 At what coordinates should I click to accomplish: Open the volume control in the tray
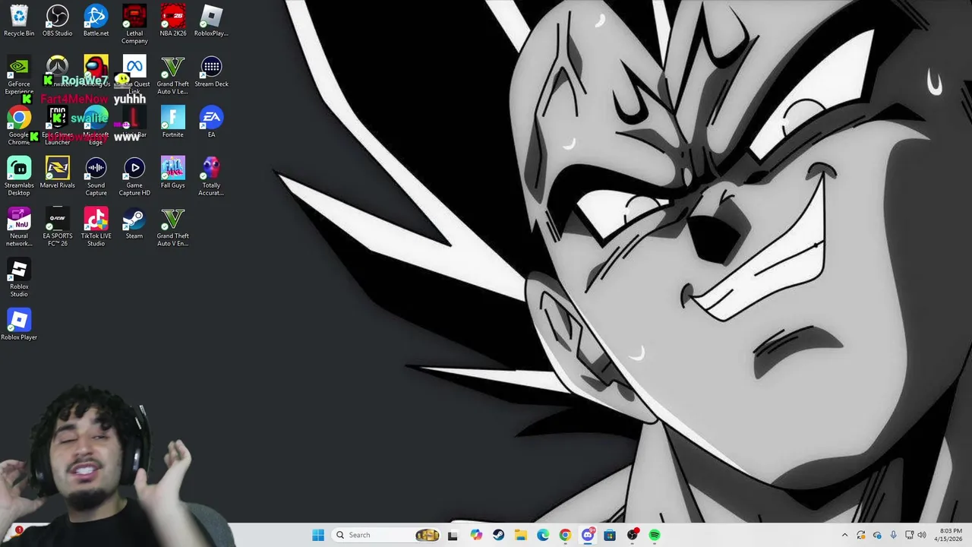[x=922, y=535]
